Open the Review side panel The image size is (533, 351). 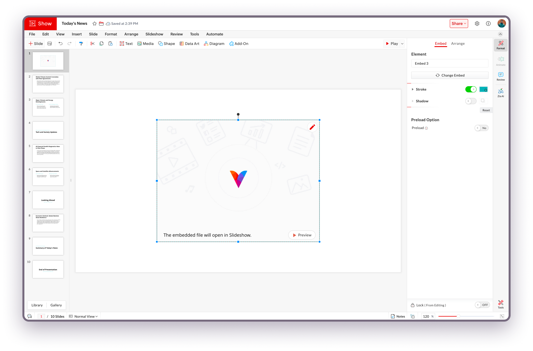501,76
